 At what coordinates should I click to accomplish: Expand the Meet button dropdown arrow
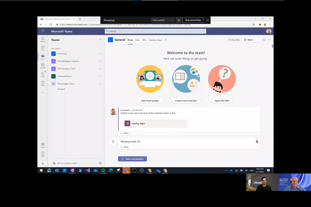258,40
